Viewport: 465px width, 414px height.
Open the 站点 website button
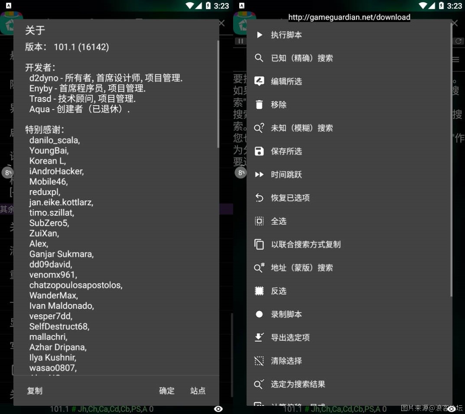[198, 391]
